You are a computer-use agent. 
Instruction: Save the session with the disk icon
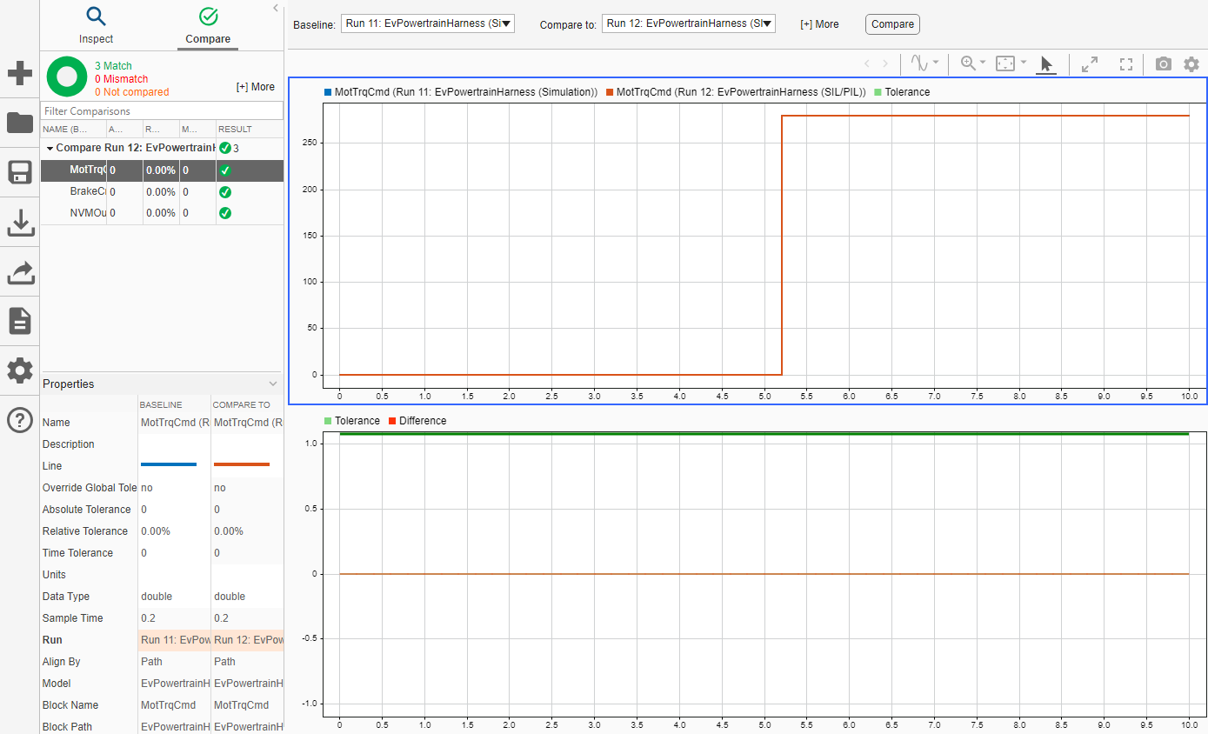click(x=19, y=172)
